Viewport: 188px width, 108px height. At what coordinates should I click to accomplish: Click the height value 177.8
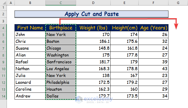coord(124,55)
